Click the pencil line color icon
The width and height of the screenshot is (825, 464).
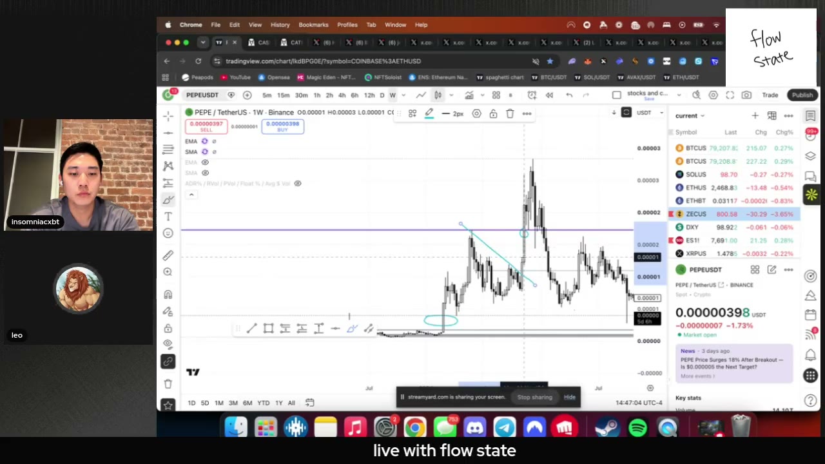(x=429, y=113)
